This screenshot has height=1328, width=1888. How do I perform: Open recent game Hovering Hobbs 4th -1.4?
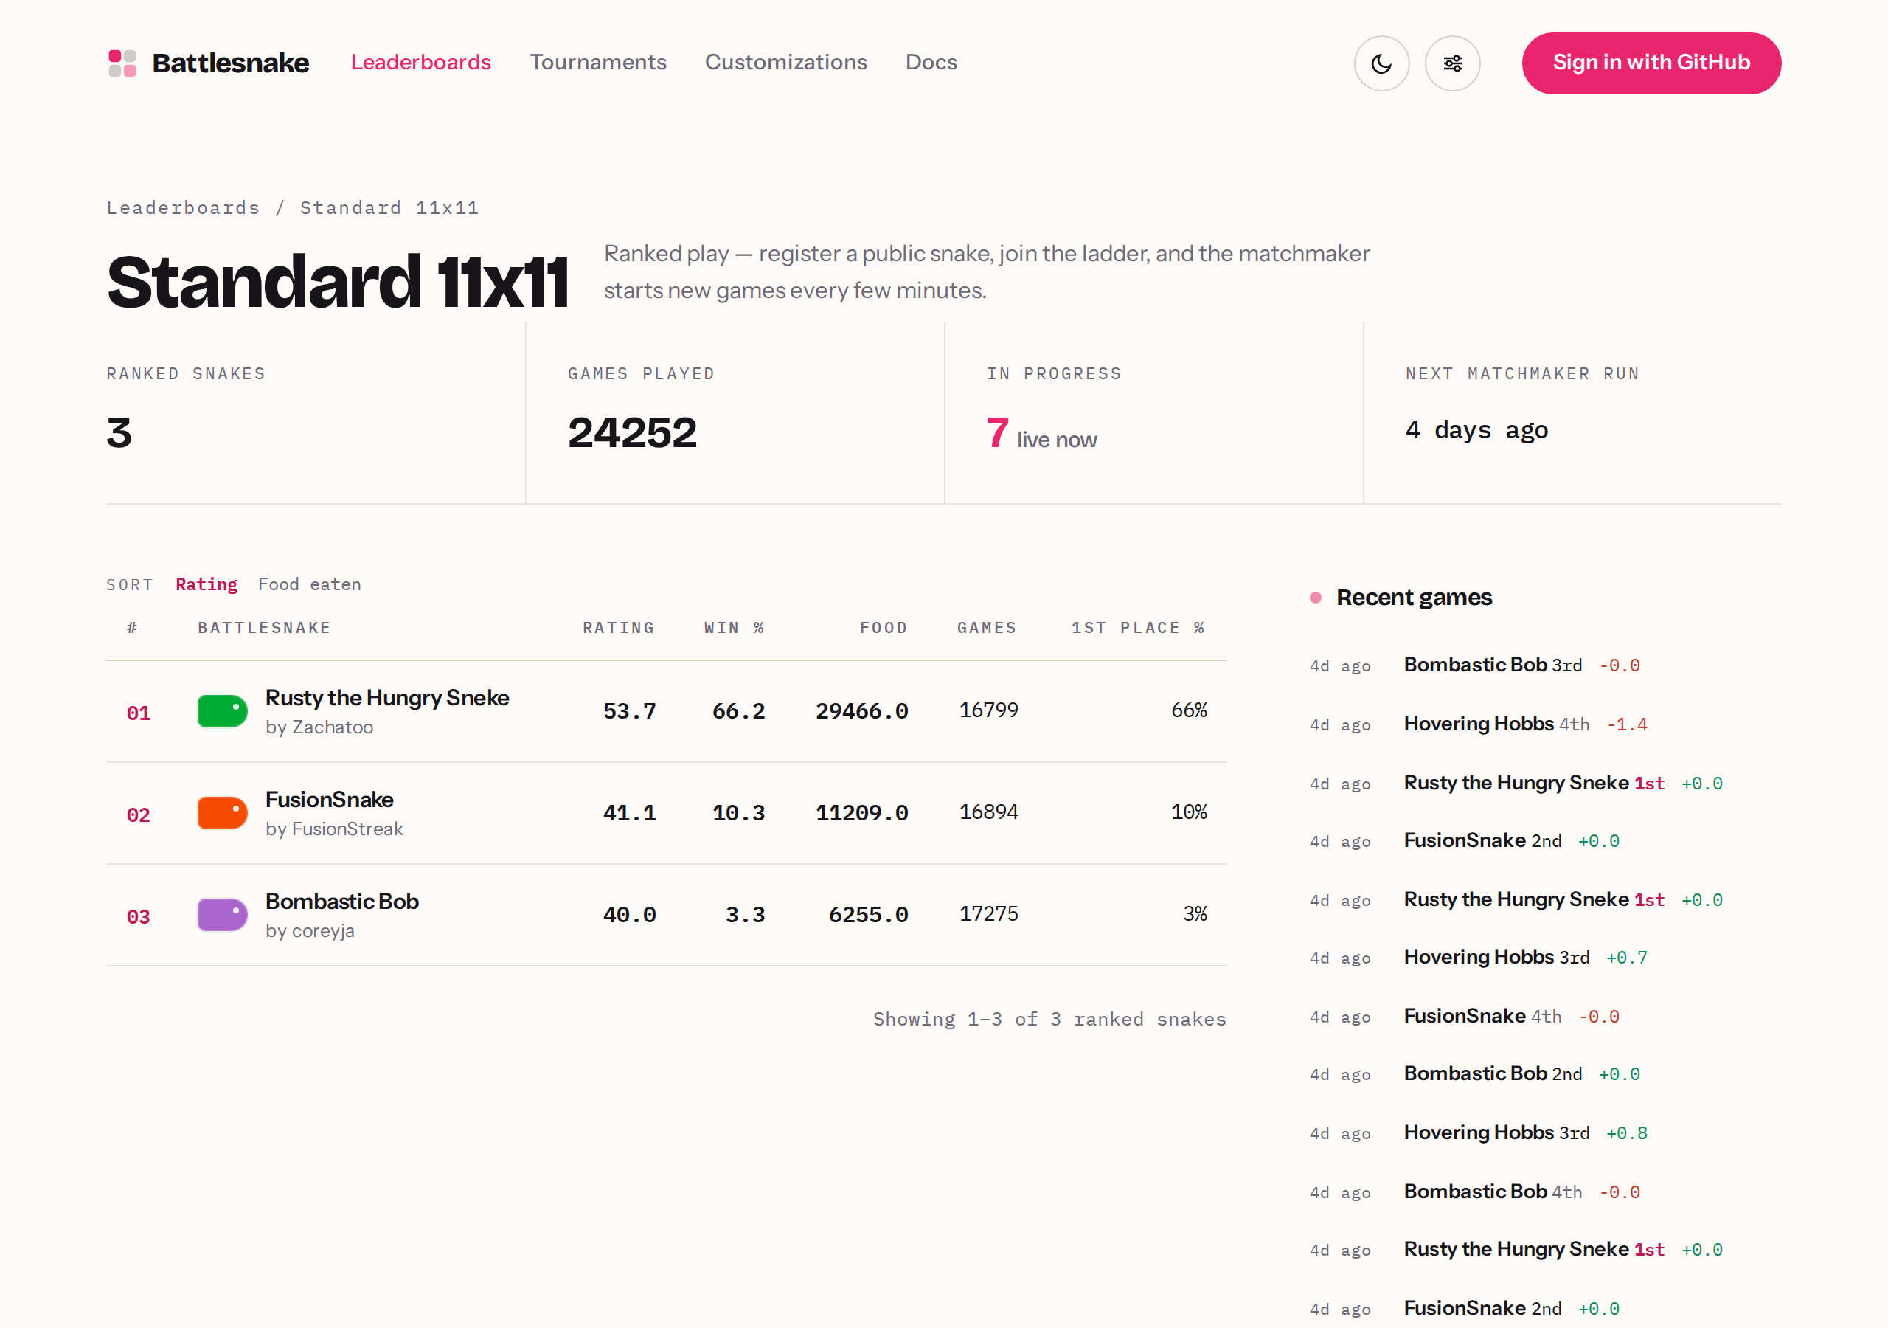pyautogui.click(x=1525, y=724)
